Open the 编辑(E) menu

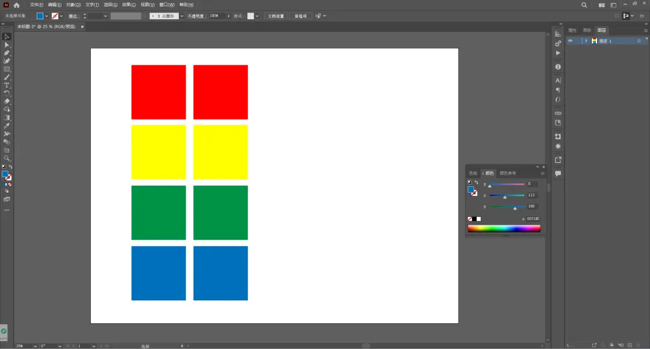click(55, 5)
